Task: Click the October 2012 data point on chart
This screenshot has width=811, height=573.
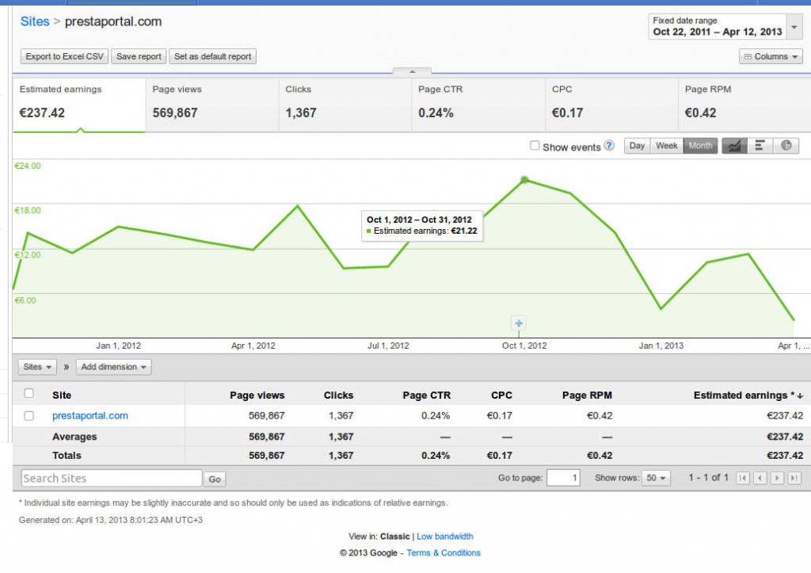Action: click(524, 180)
